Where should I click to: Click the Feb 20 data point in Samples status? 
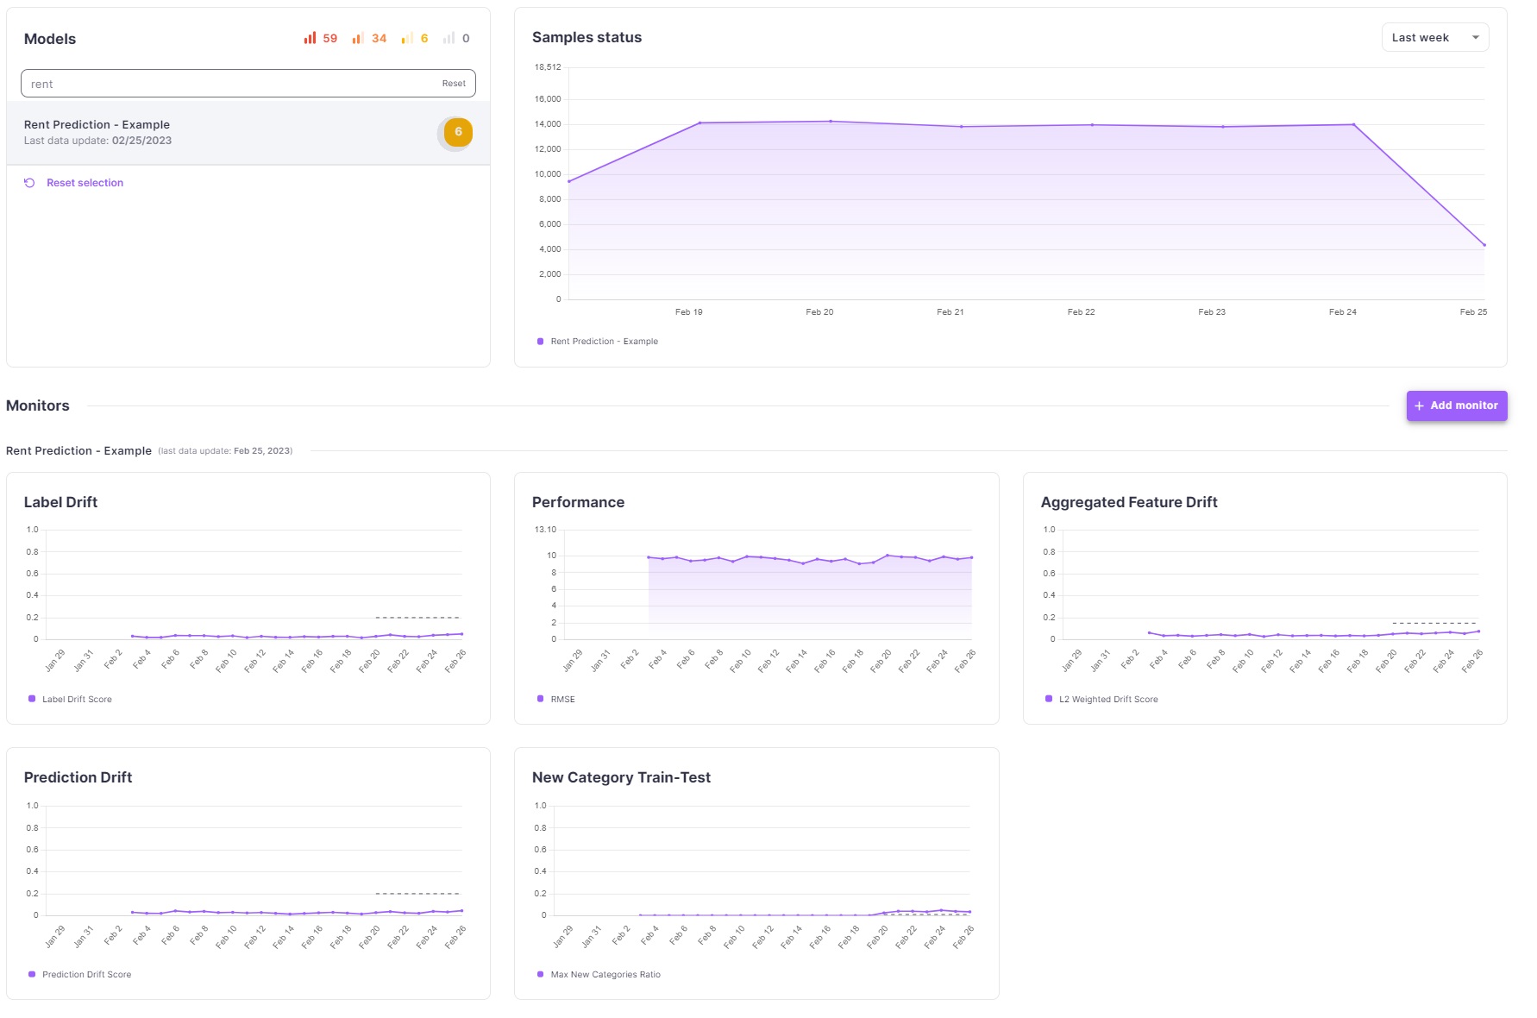pyautogui.click(x=831, y=122)
